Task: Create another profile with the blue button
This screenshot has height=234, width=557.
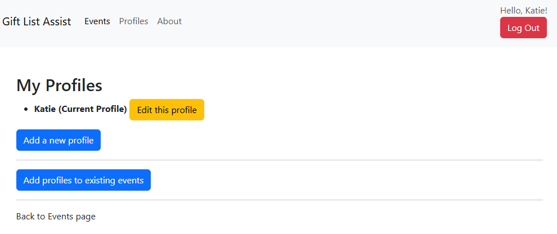Action: tap(59, 141)
